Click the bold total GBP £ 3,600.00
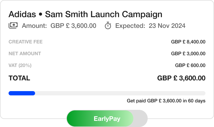This screenshot has width=214, height=127. (x=181, y=78)
